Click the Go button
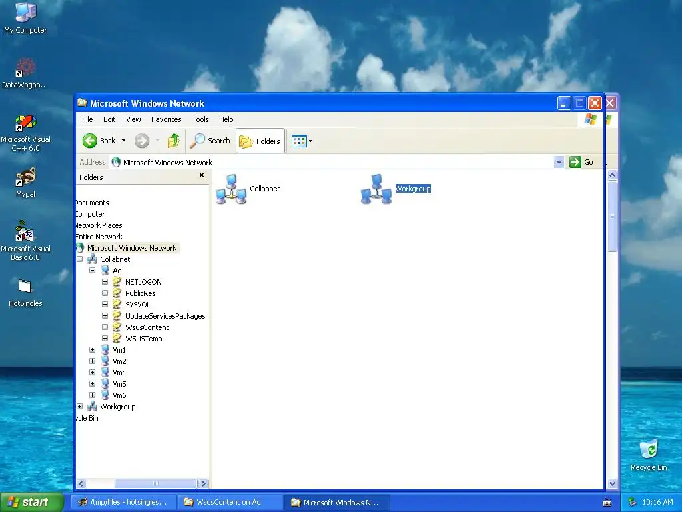 (x=582, y=163)
